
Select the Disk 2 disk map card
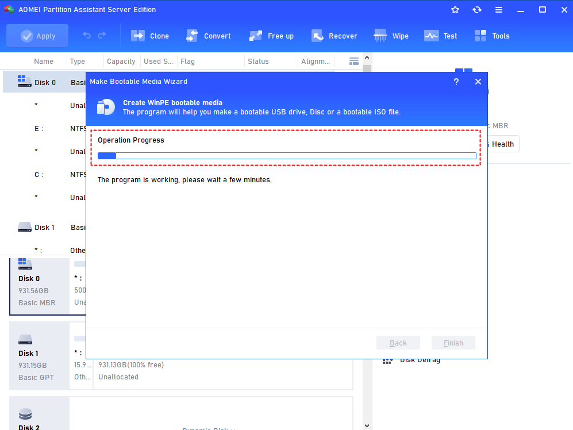(40, 414)
